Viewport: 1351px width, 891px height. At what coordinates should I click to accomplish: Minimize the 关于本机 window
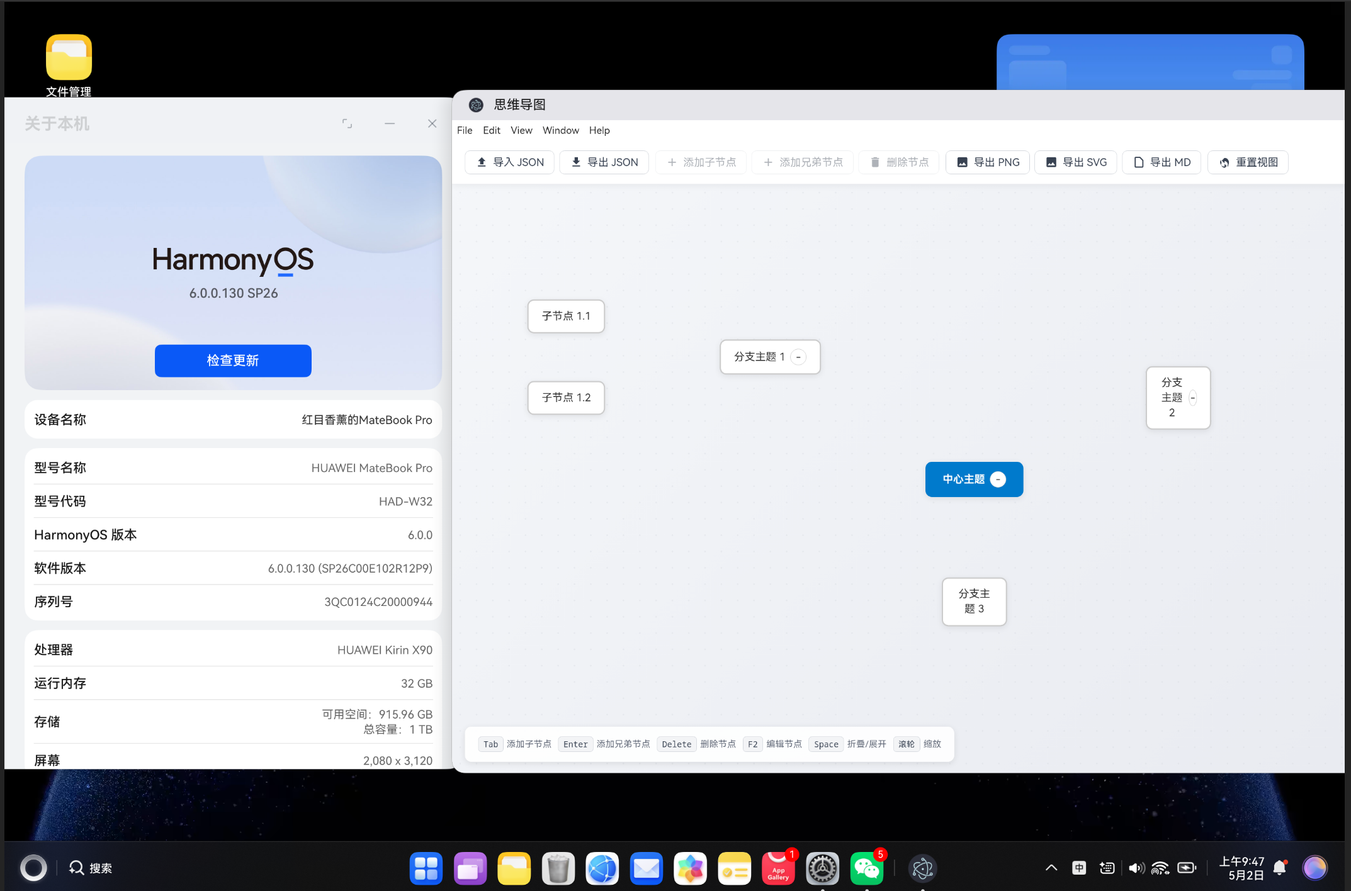pos(390,123)
